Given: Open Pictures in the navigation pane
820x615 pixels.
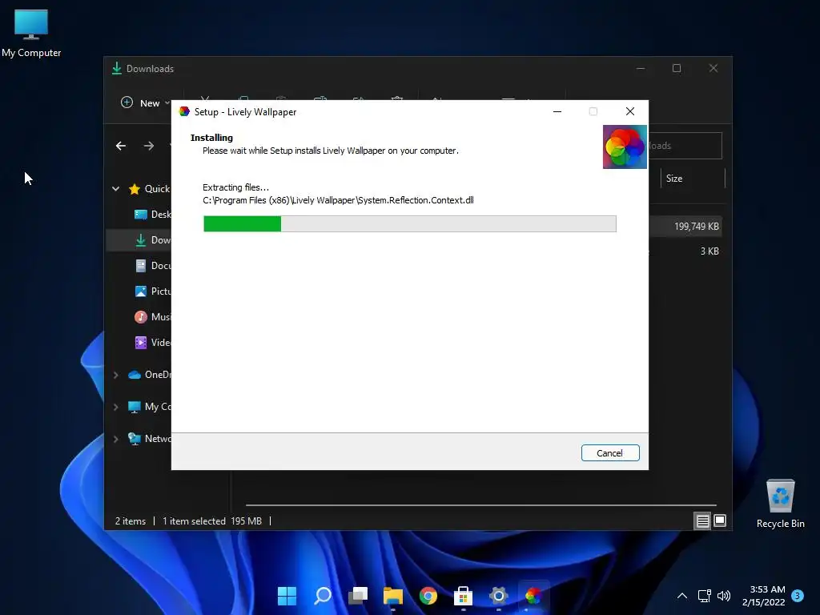Looking at the screenshot, I should (x=153, y=291).
